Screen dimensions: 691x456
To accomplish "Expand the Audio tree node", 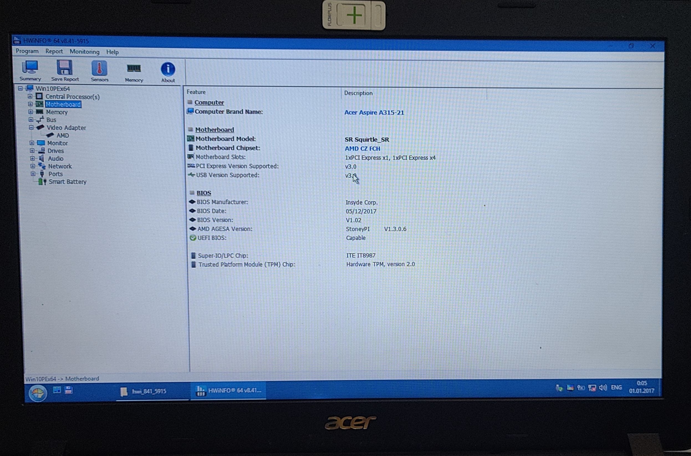I will click(32, 158).
